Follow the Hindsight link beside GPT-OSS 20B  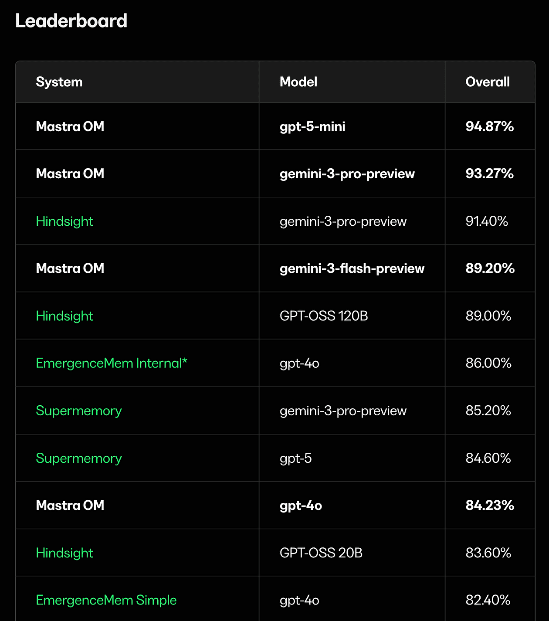pos(64,553)
